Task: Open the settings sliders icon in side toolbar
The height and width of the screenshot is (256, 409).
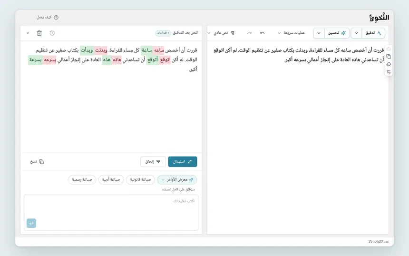Action: click(389, 72)
